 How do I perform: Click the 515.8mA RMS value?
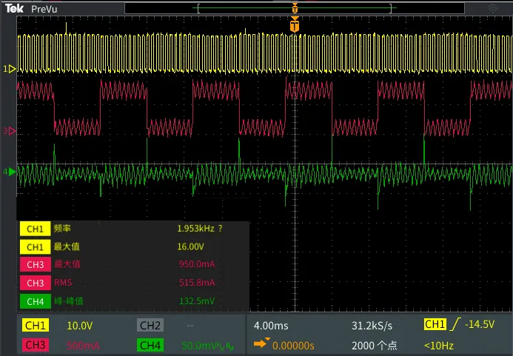tap(197, 283)
